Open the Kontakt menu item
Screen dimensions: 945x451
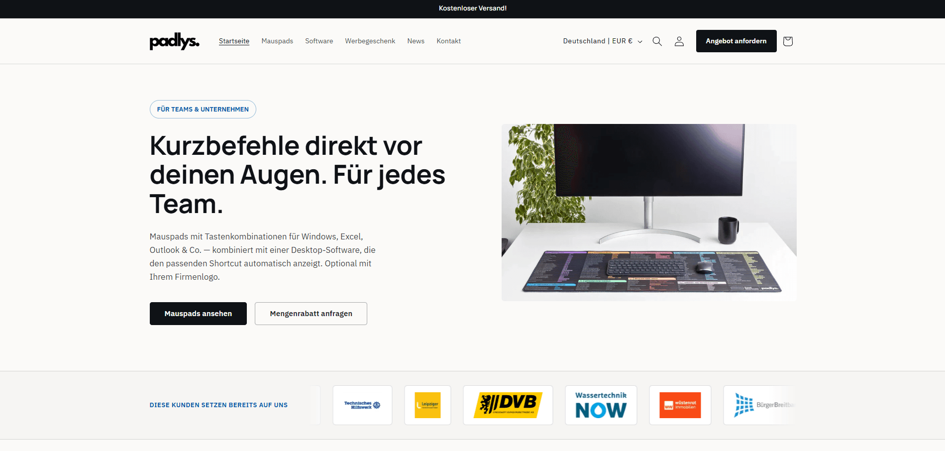448,41
